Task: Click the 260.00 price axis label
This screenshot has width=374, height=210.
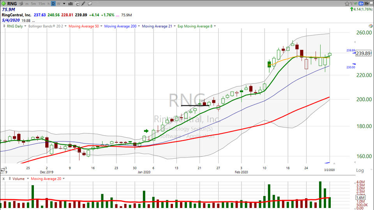Action: pyautogui.click(x=364, y=33)
